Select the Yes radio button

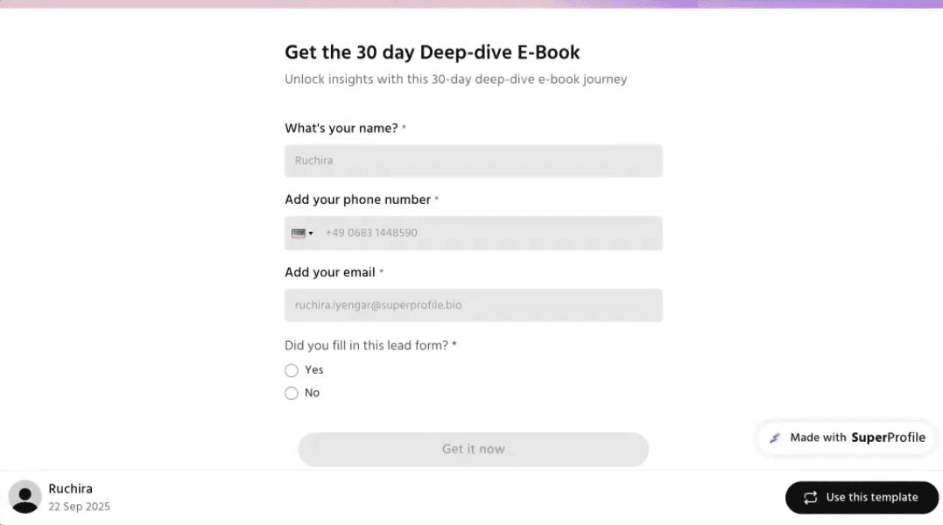tap(292, 370)
